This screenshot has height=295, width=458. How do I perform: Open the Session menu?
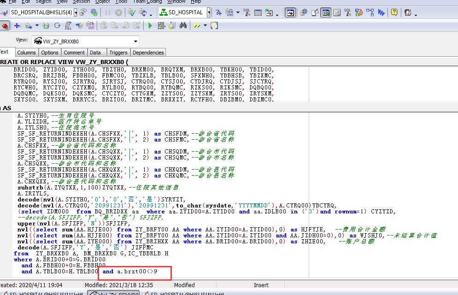click(x=82, y=1)
